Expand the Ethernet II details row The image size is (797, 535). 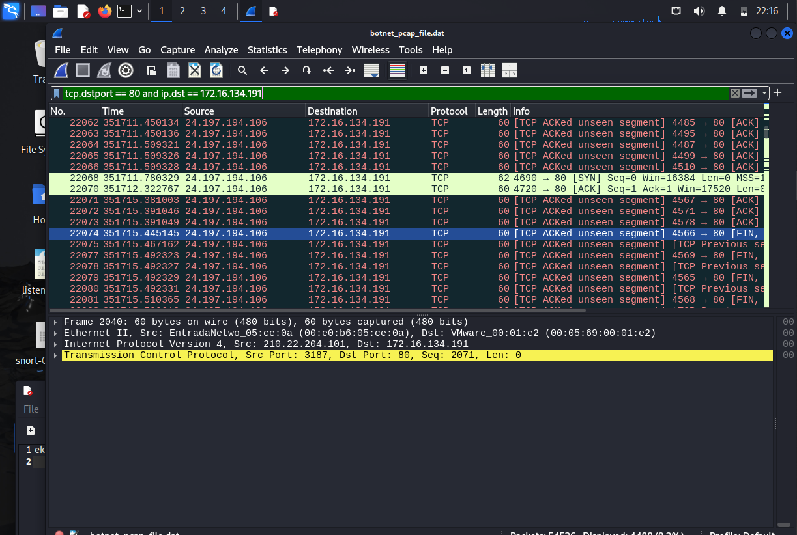pyautogui.click(x=55, y=333)
